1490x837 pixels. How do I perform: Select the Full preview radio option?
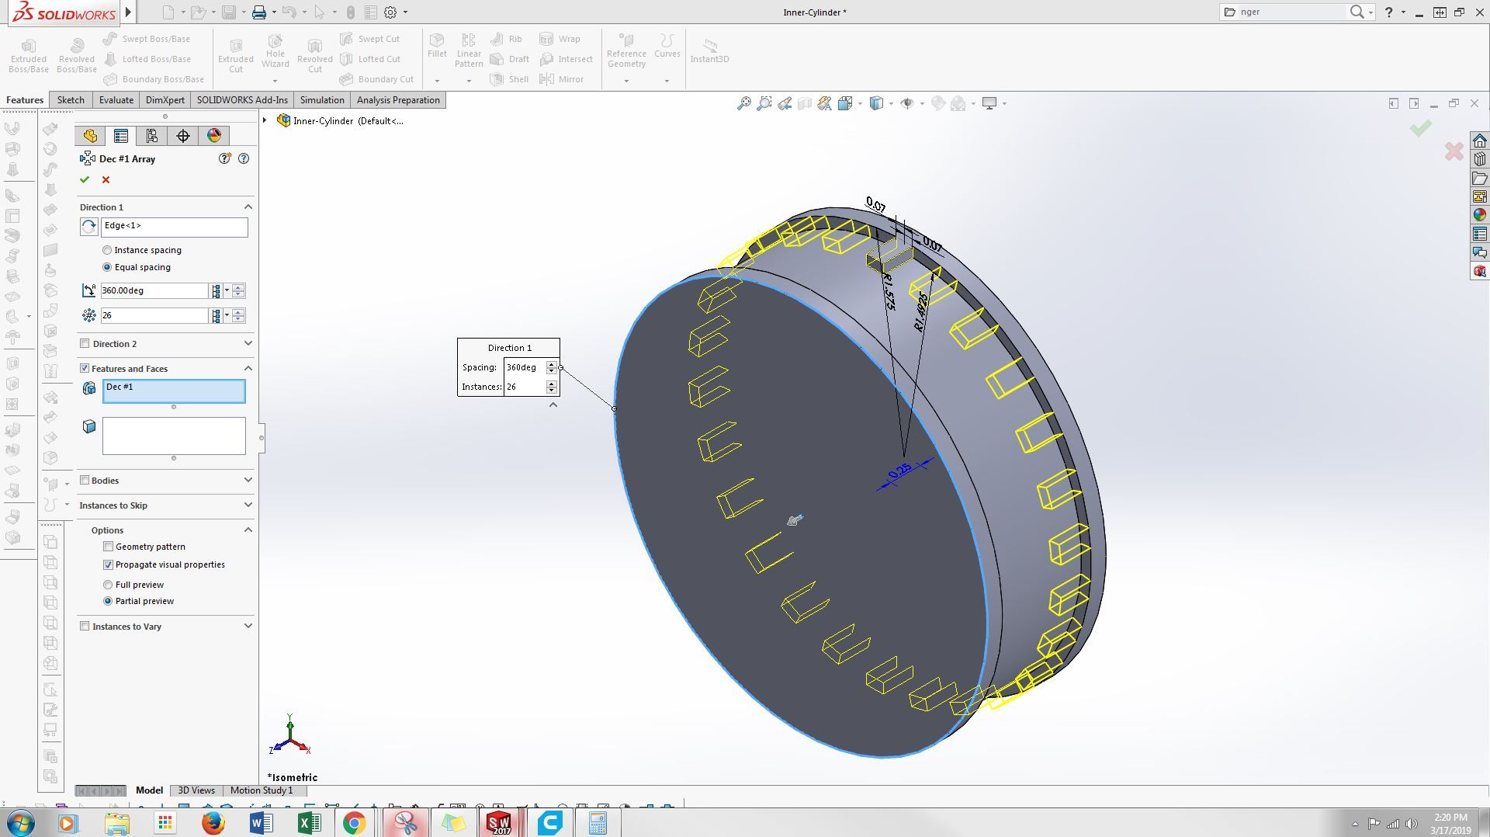point(108,585)
